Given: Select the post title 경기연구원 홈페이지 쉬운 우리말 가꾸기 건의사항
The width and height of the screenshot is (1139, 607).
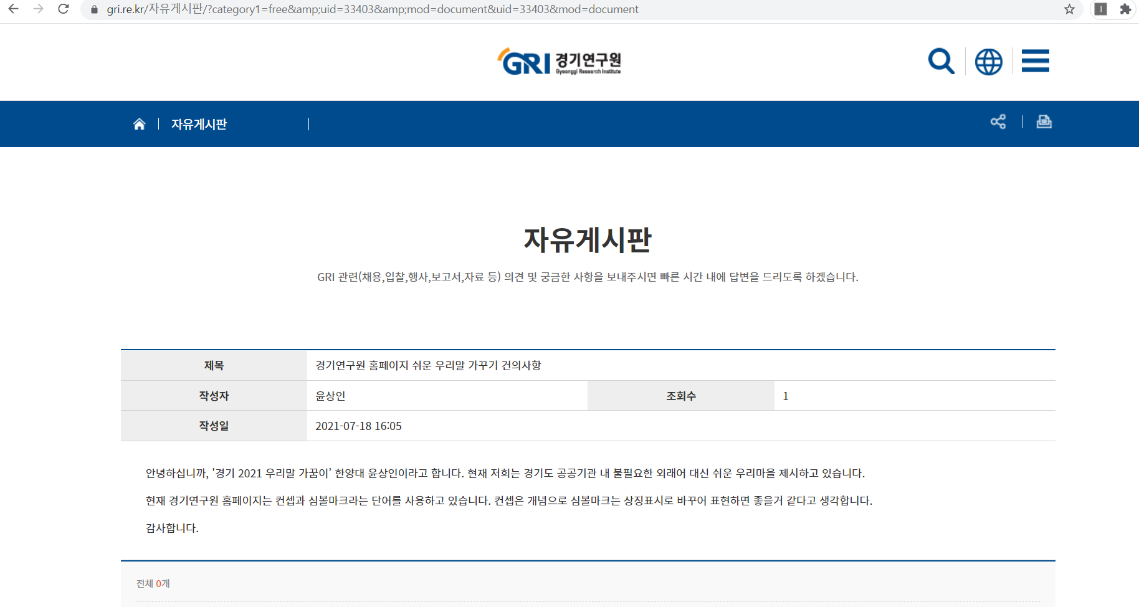Looking at the screenshot, I should point(428,365).
